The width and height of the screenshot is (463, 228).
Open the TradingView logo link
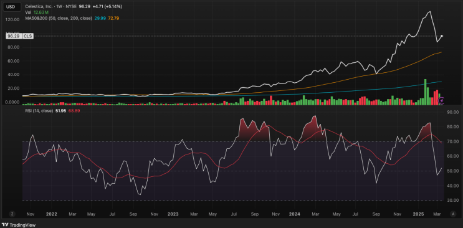tap(18, 225)
